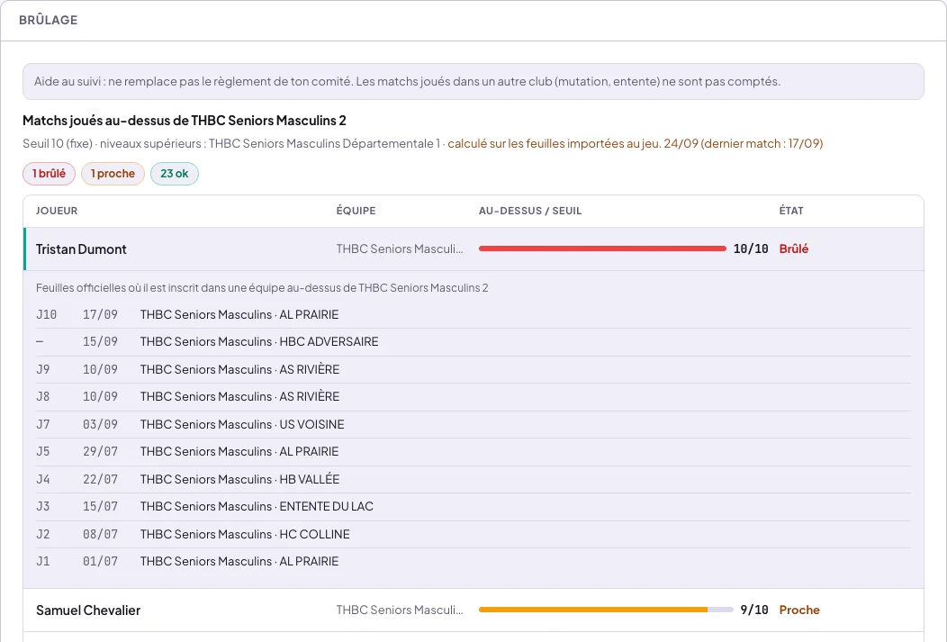Viewport: 947px width, 642px height.
Task: Collapse the Tristan Dumont player row
Action: coord(473,249)
